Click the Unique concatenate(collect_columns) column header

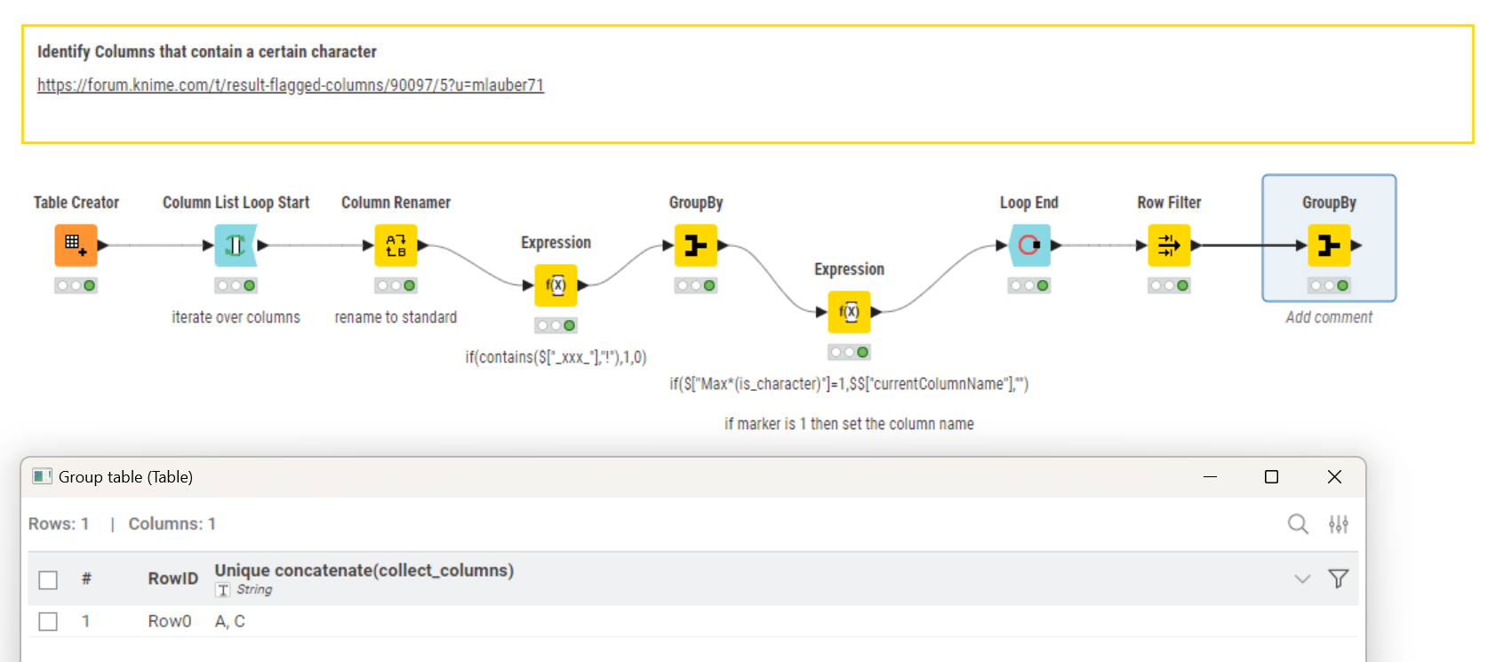click(364, 570)
